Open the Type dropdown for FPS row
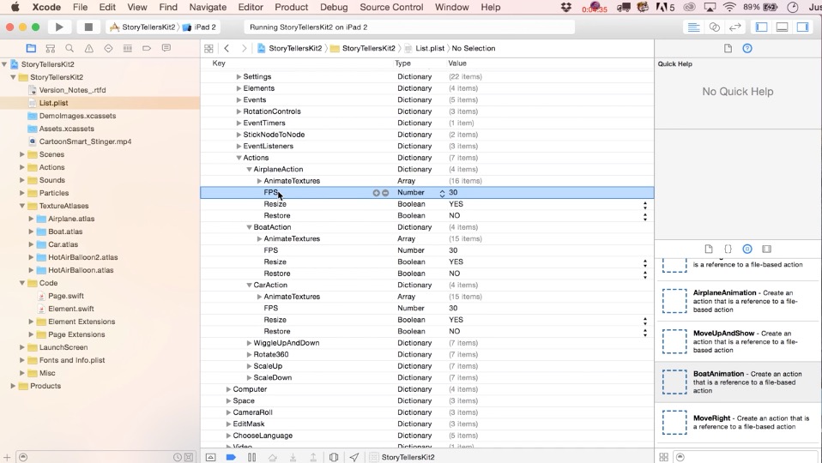The image size is (822, 463). [442, 193]
